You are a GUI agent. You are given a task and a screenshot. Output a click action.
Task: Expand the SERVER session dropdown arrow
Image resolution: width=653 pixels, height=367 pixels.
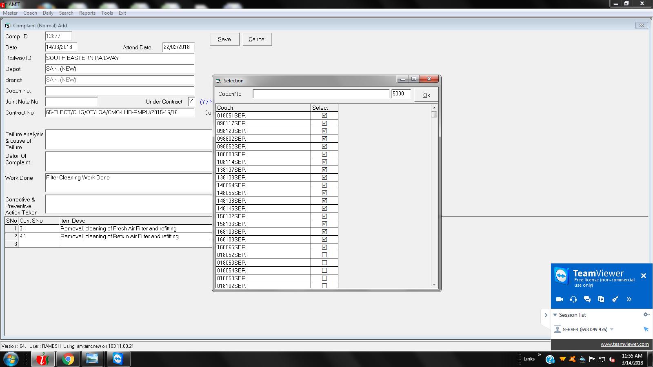pyautogui.click(x=612, y=329)
